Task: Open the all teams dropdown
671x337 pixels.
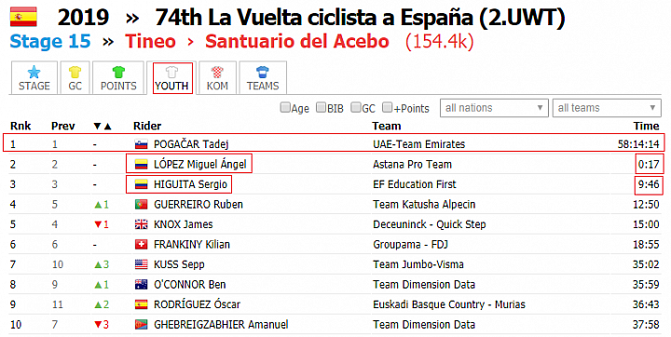Action: tap(607, 108)
